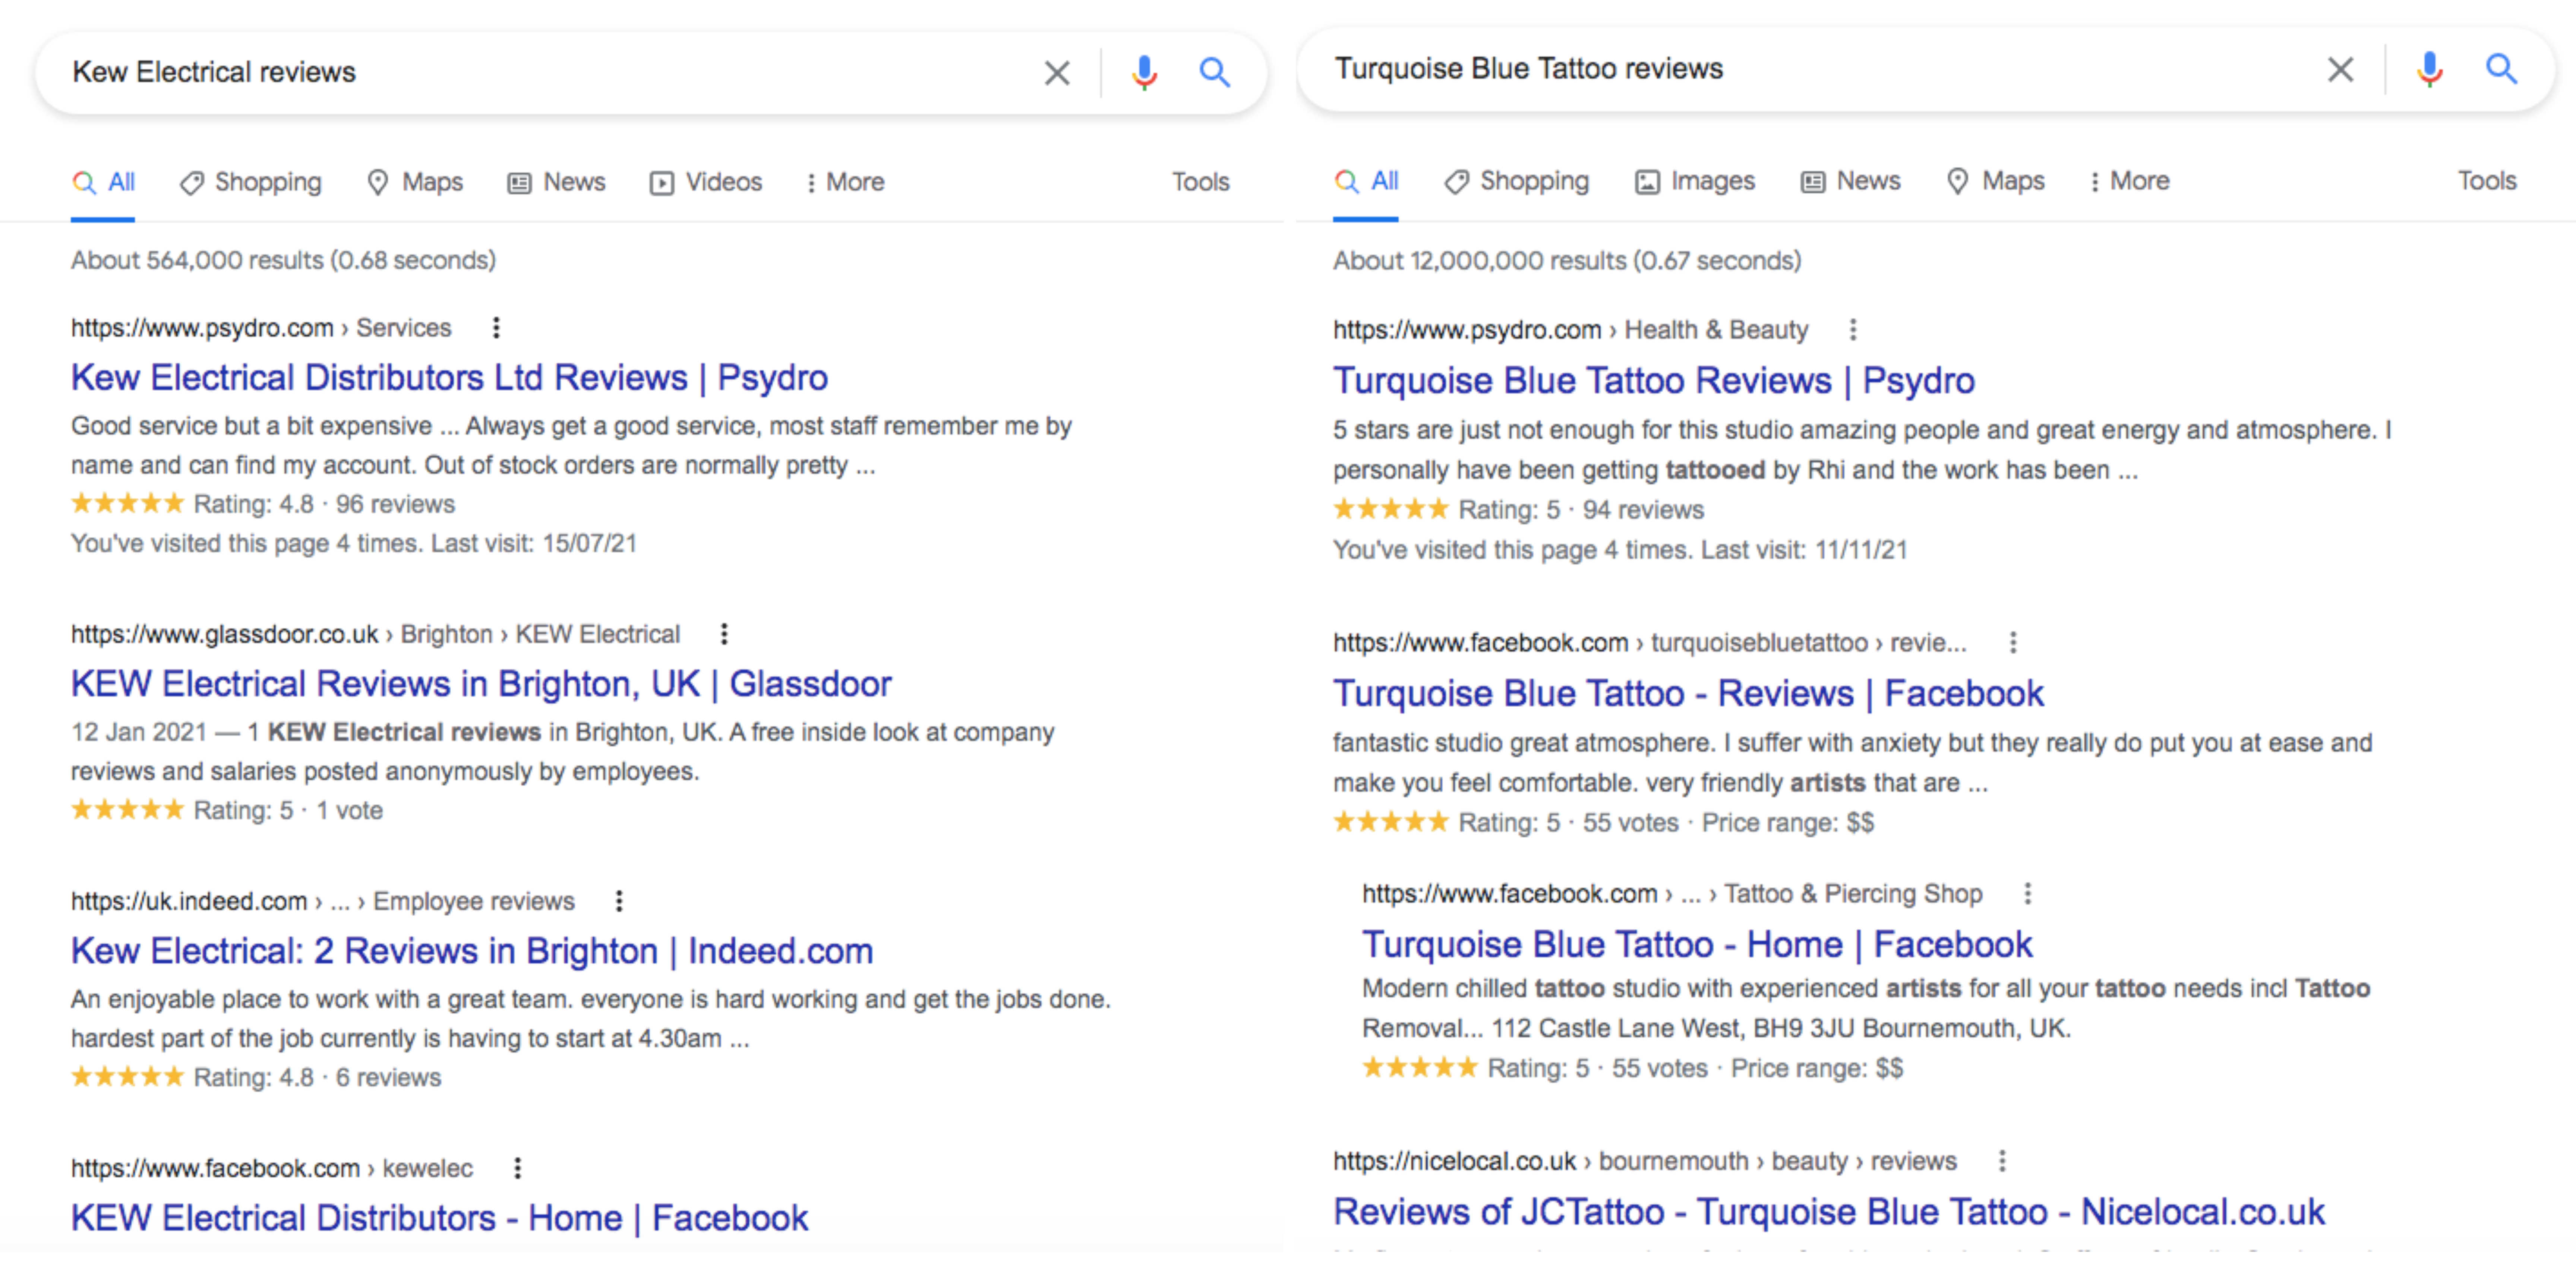
Task: Open Turquoise Blue Tattoo - Home | Facebook link
Action: [1698, 945]
